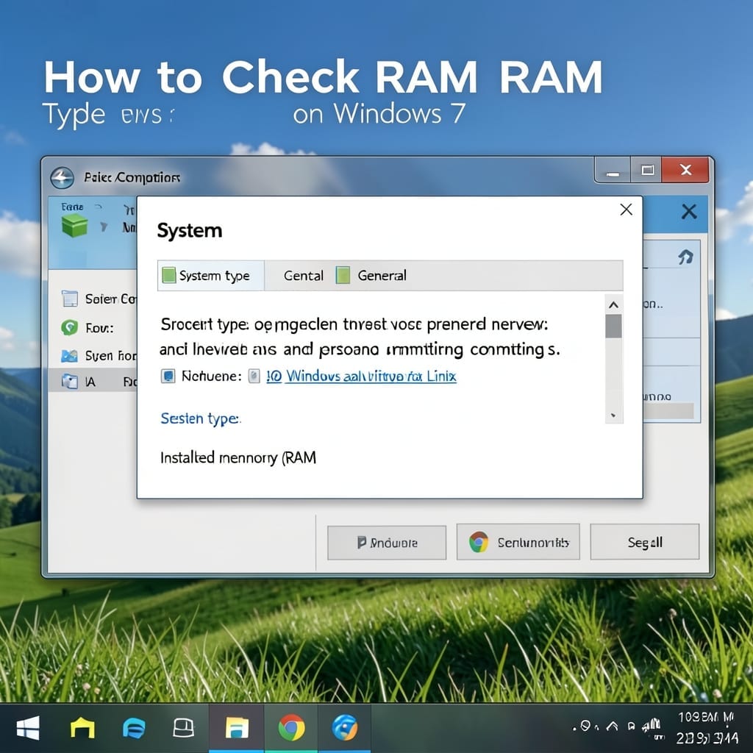Switch to Chrome in the taskbar
The width and height of the screenshot is (753, 753).
click(291, 728)
